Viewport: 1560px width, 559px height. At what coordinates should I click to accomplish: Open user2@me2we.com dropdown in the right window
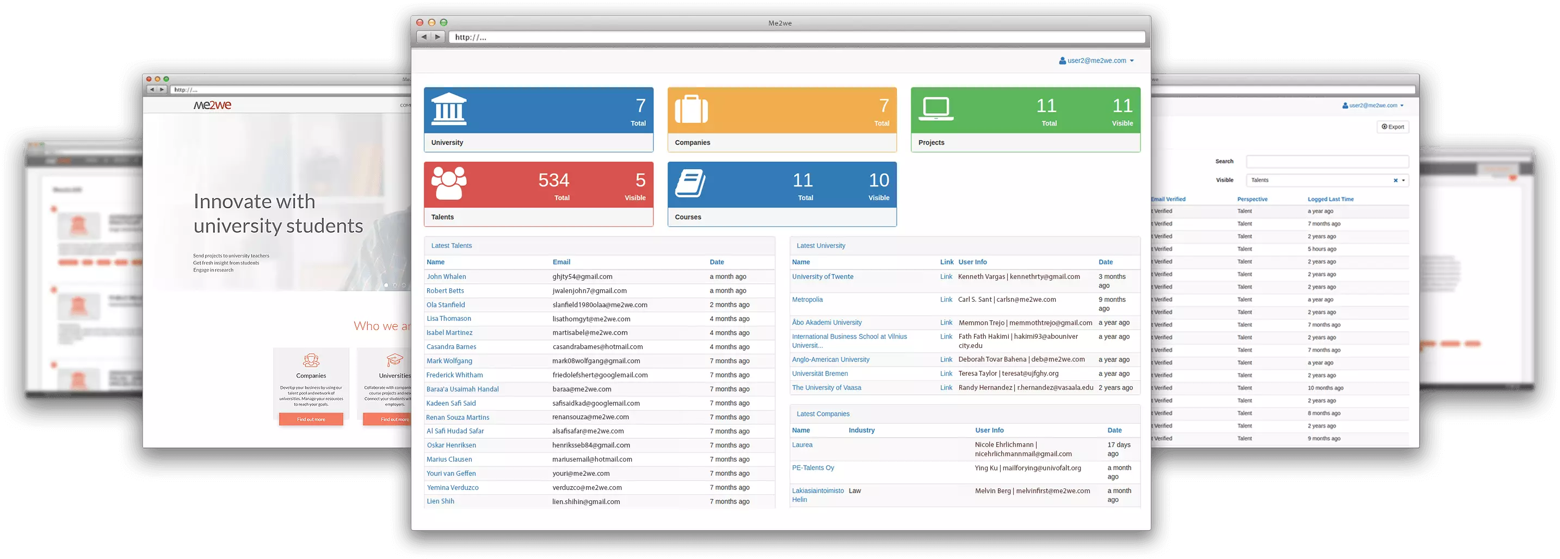click(x=1373, y=105)
